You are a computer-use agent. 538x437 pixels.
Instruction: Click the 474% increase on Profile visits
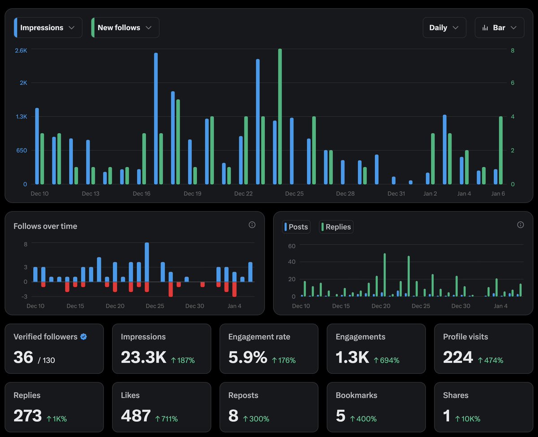tap(490, 360)
